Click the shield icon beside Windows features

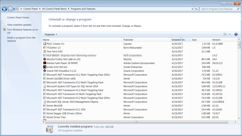coord(4,29)
